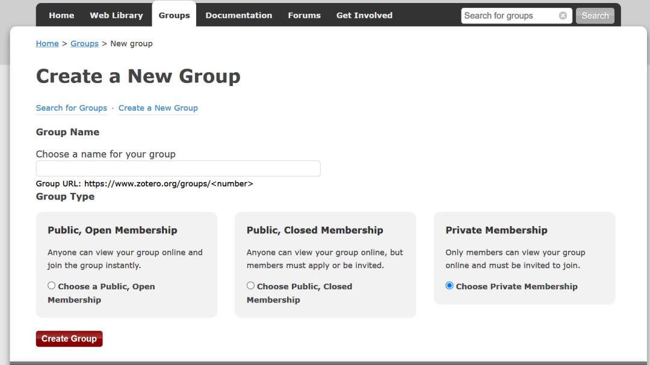The height and width of the screenshot is (365, 650).
Task: Follow the Groups breadcrumb link
Action: click(84, 43)
